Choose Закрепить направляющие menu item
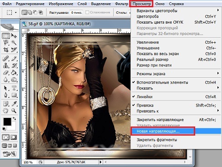This screenshot has width=222, height=167. [176, 120]
